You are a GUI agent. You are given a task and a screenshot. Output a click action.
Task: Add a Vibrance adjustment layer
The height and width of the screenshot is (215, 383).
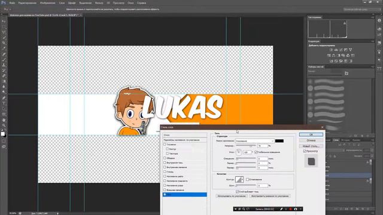[351, 50]
